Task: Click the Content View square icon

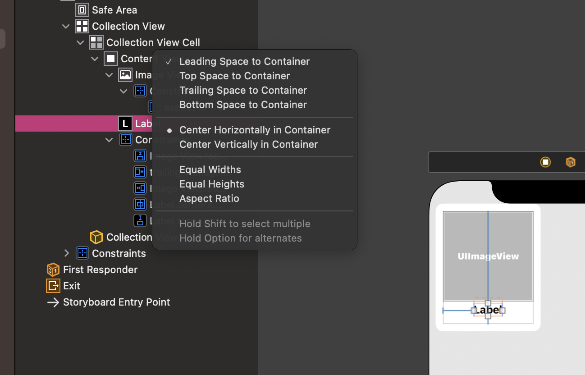Action: 111,59
